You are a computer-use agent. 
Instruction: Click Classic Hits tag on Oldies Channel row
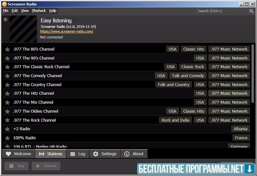point(194,111)
